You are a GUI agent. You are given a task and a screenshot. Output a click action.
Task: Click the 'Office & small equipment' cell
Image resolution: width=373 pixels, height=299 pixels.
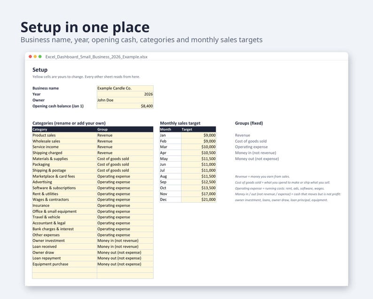tap(64, 211)
